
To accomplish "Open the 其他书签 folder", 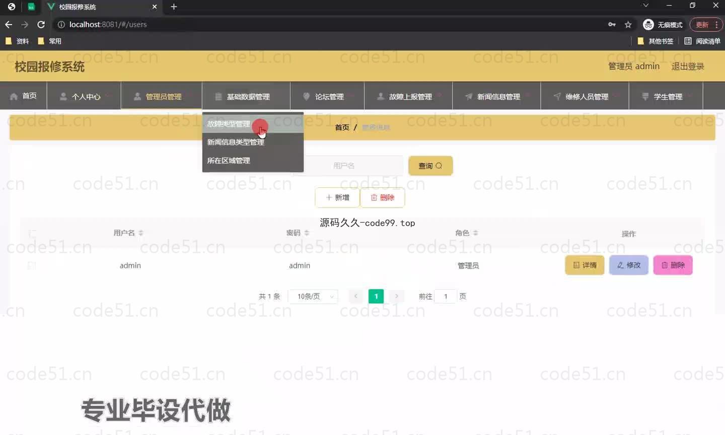I will click(655, 41).
